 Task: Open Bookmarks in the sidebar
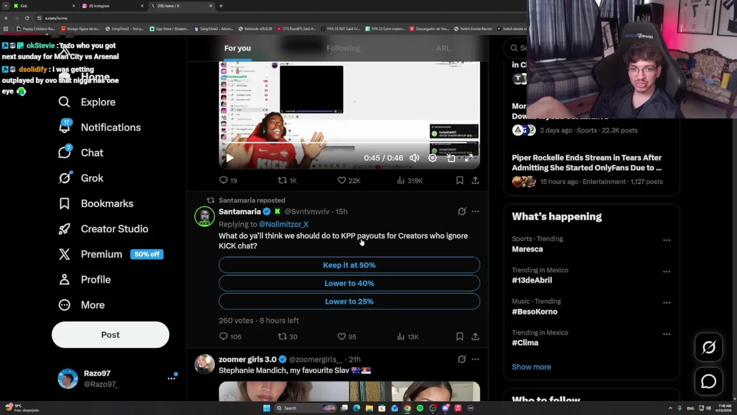pos(96,203)
